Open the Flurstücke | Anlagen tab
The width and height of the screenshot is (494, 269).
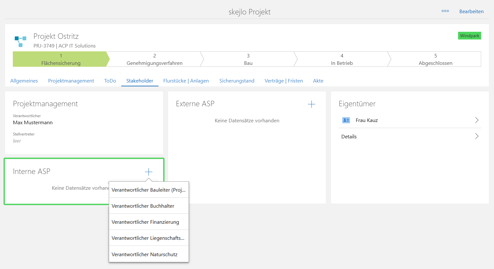[x=186, y=81]
